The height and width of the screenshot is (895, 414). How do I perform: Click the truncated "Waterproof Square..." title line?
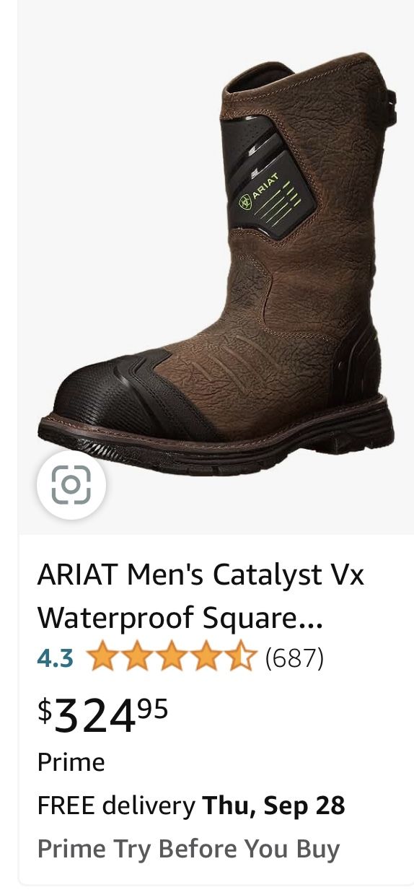pos(180,618)
